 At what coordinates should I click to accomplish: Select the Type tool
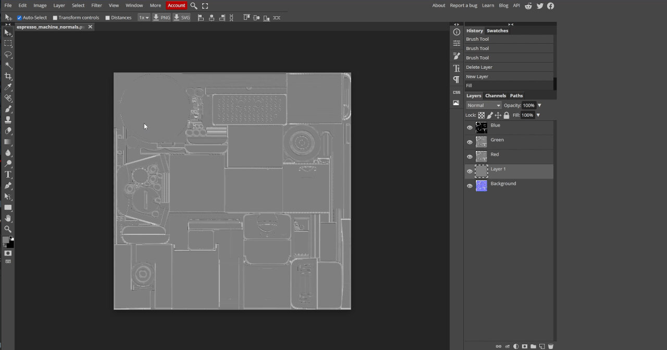point(8,174)
